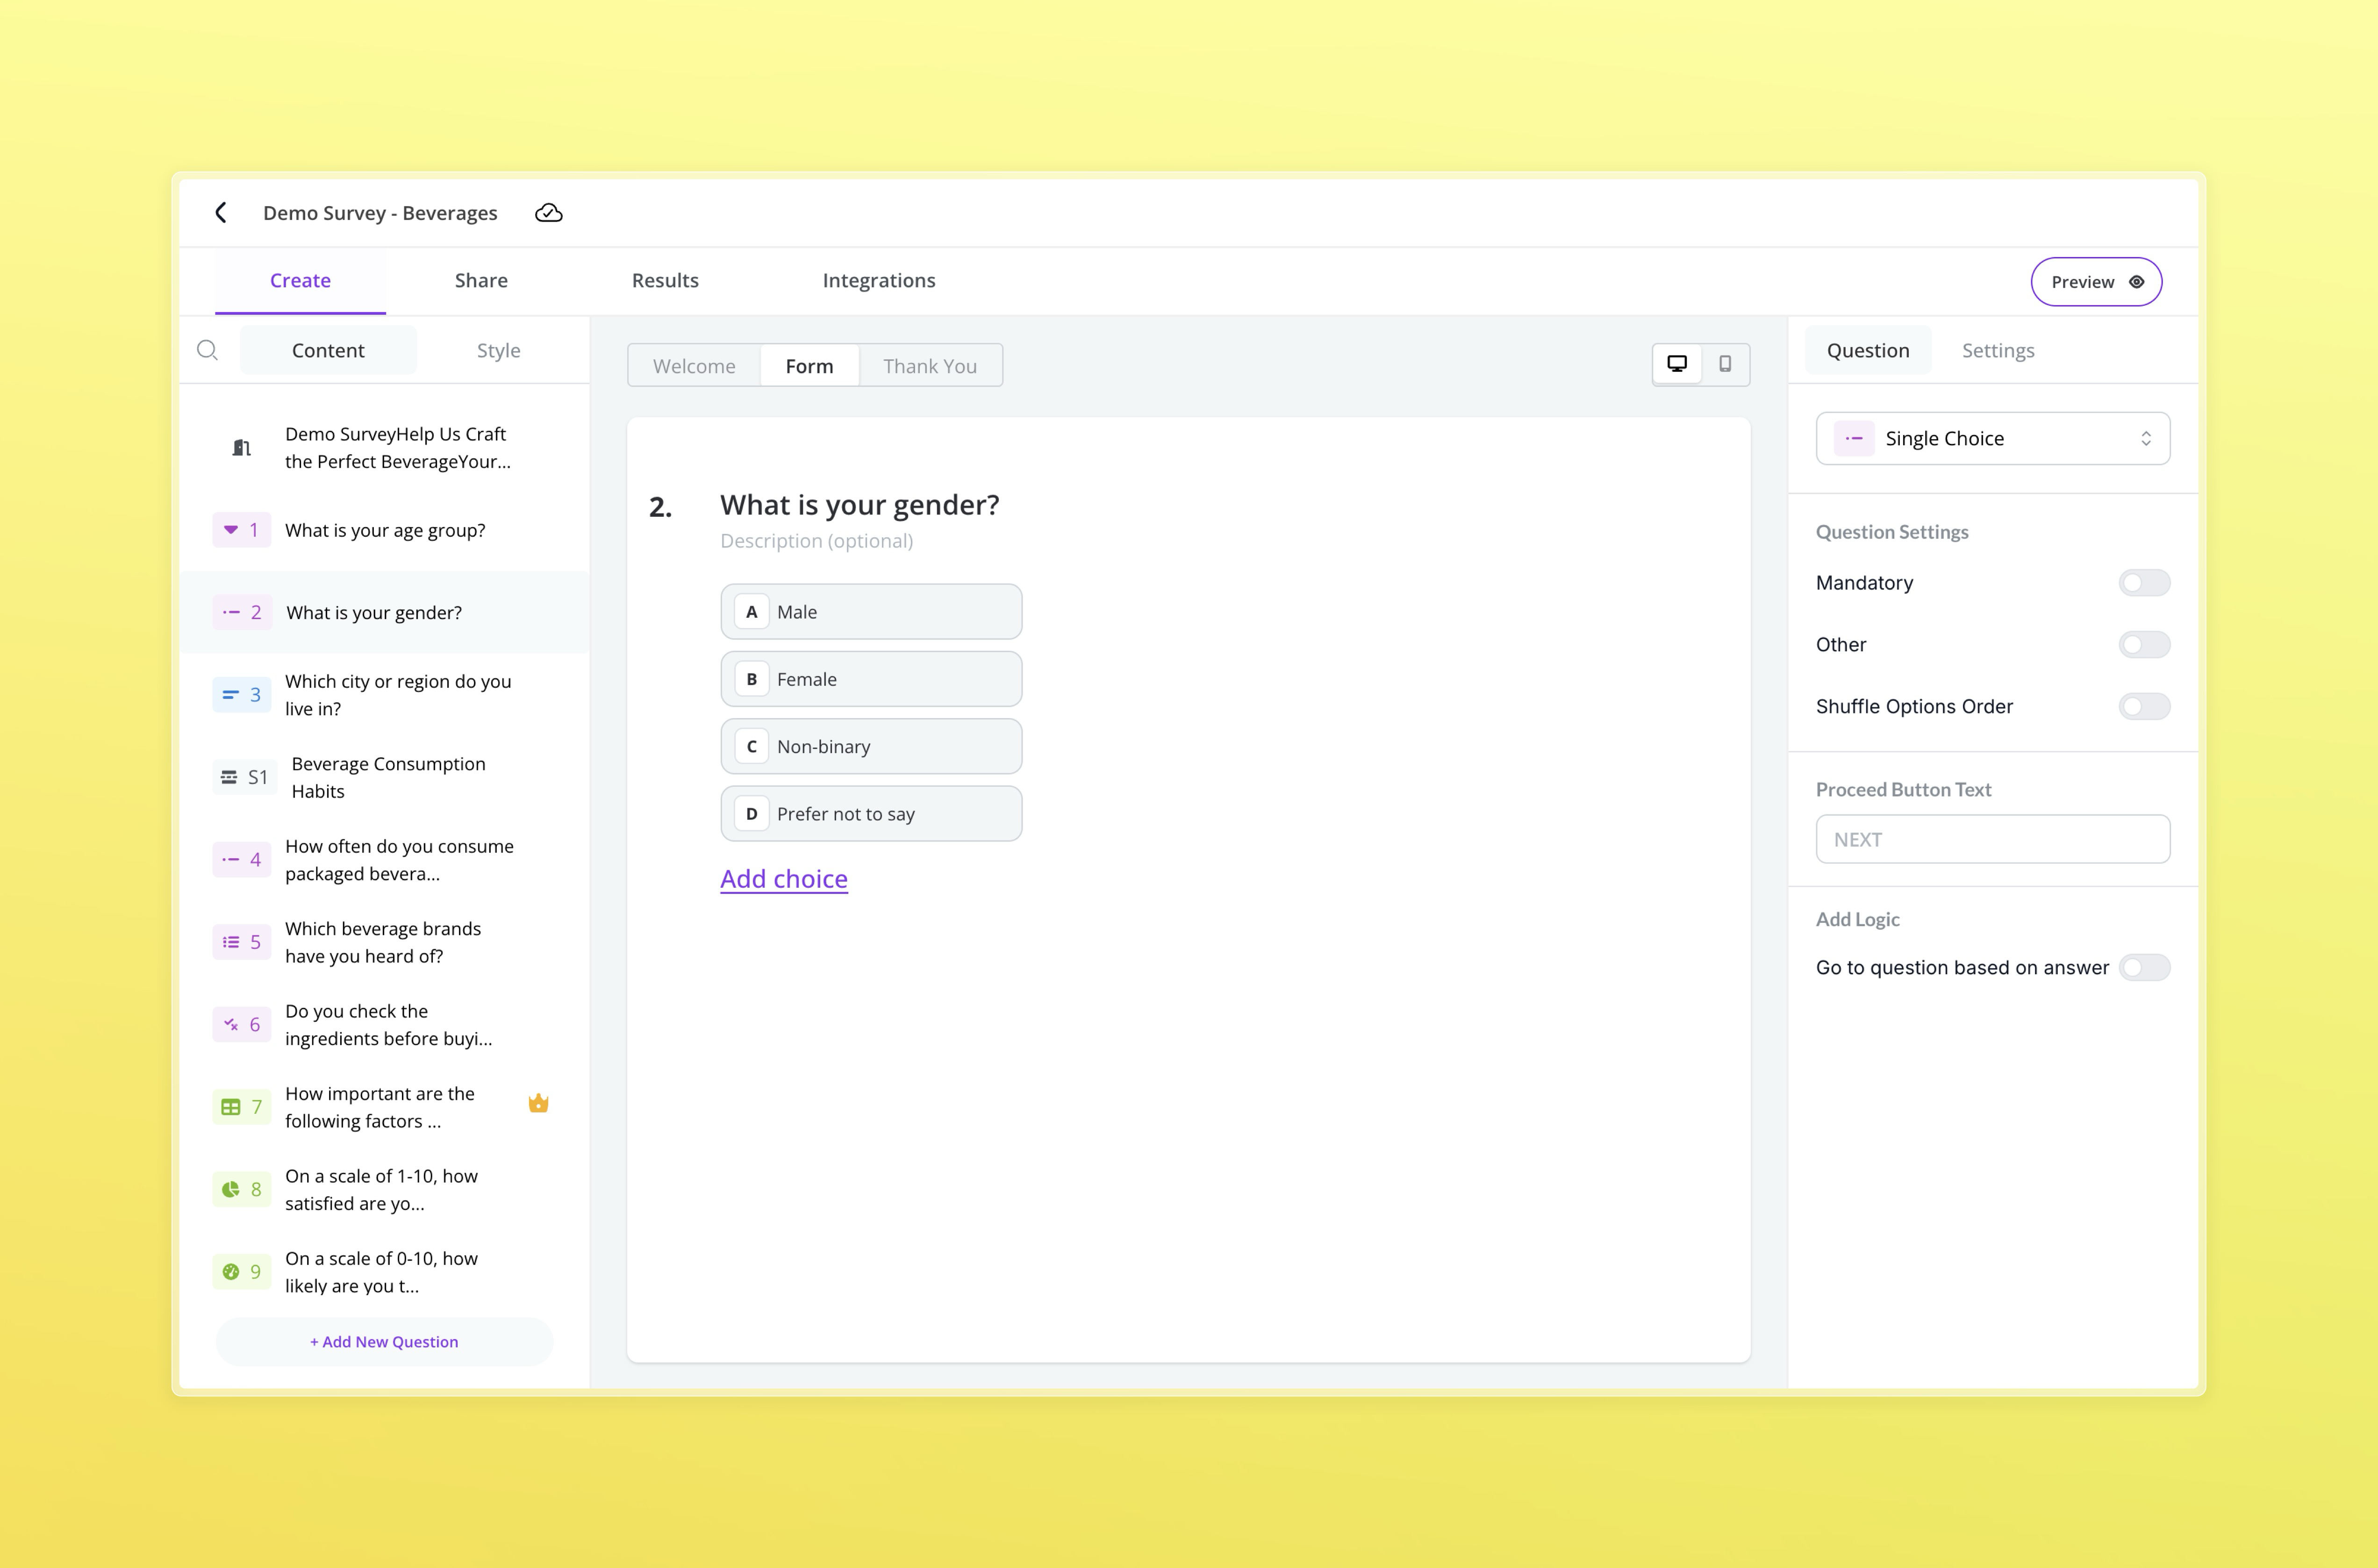Open search with the magnifier icon
Viewport: 2378px width, 1568px height.
pos(207,350)
